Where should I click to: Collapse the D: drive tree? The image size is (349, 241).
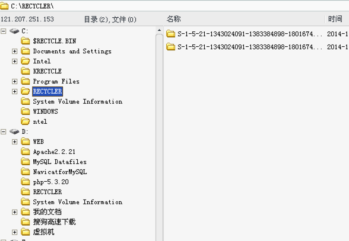pyautogui.click(x=4, y=131)
